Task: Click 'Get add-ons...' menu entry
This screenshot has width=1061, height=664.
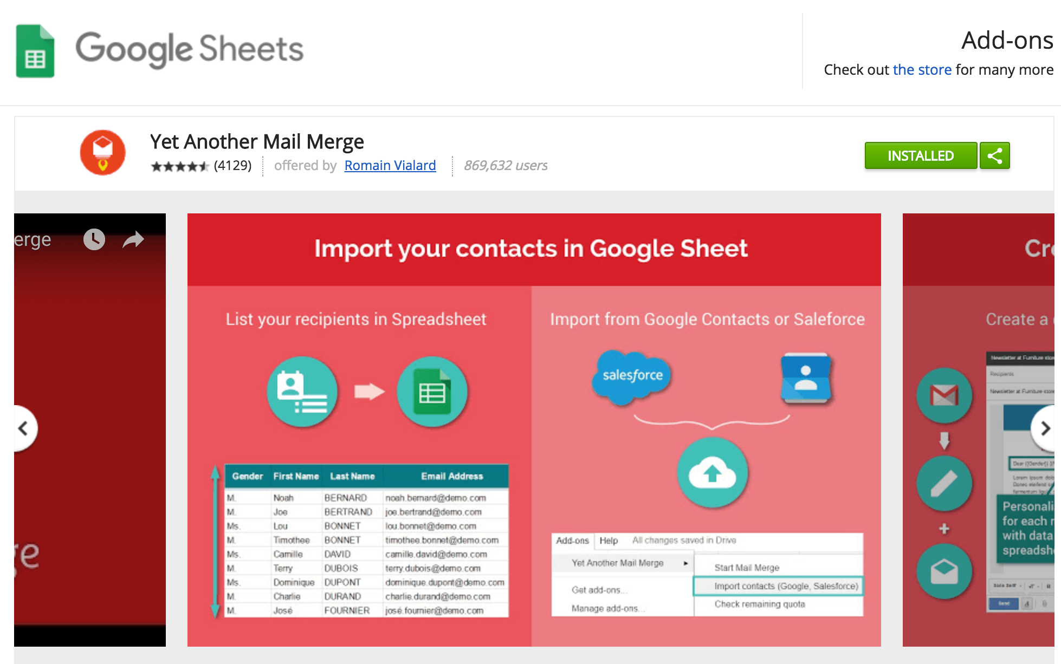Action: tap(599, 590)
